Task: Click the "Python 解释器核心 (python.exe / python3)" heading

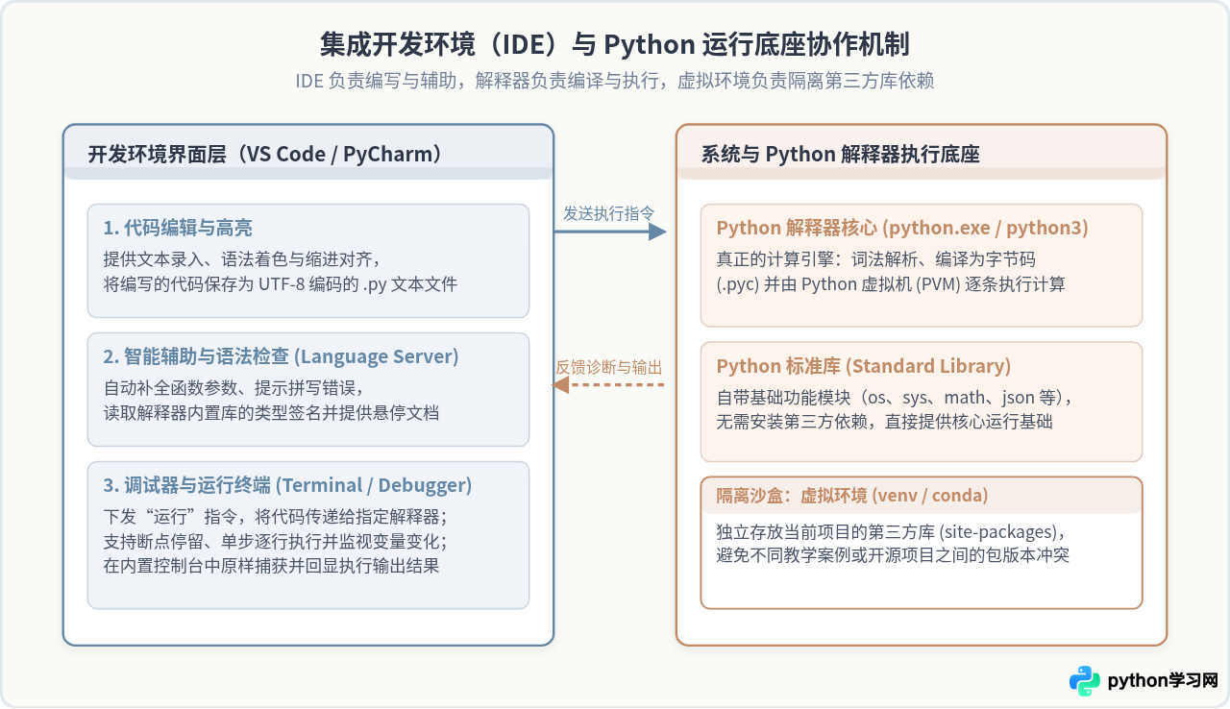Action: [x=902, y=228]
